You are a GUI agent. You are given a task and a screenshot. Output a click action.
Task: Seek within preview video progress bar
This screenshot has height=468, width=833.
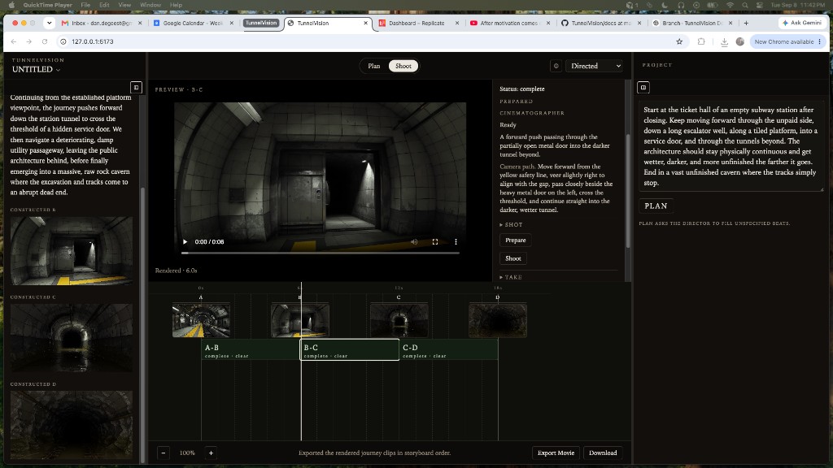point(321,253)
